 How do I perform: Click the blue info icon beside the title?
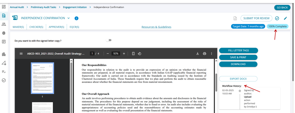tap(76, 18)
